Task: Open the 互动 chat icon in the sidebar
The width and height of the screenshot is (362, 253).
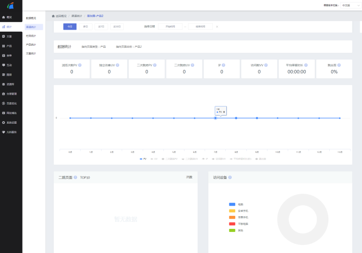Action: 4,65
